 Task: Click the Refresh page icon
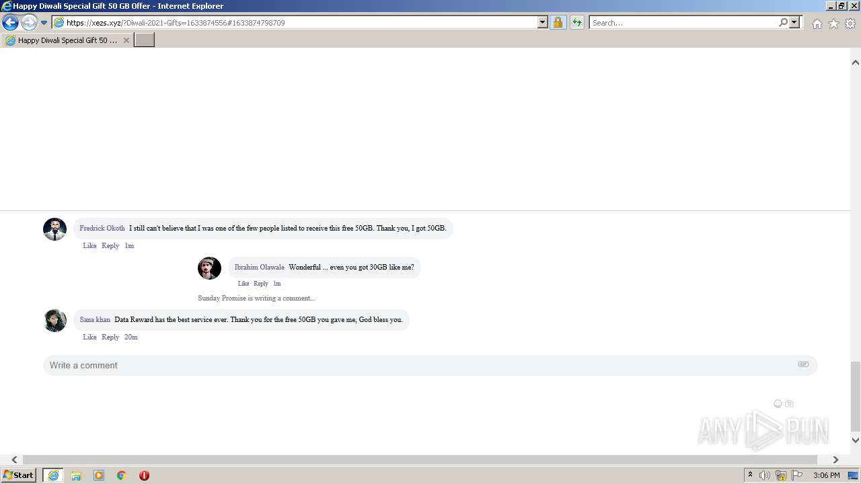tap(577, 22)
